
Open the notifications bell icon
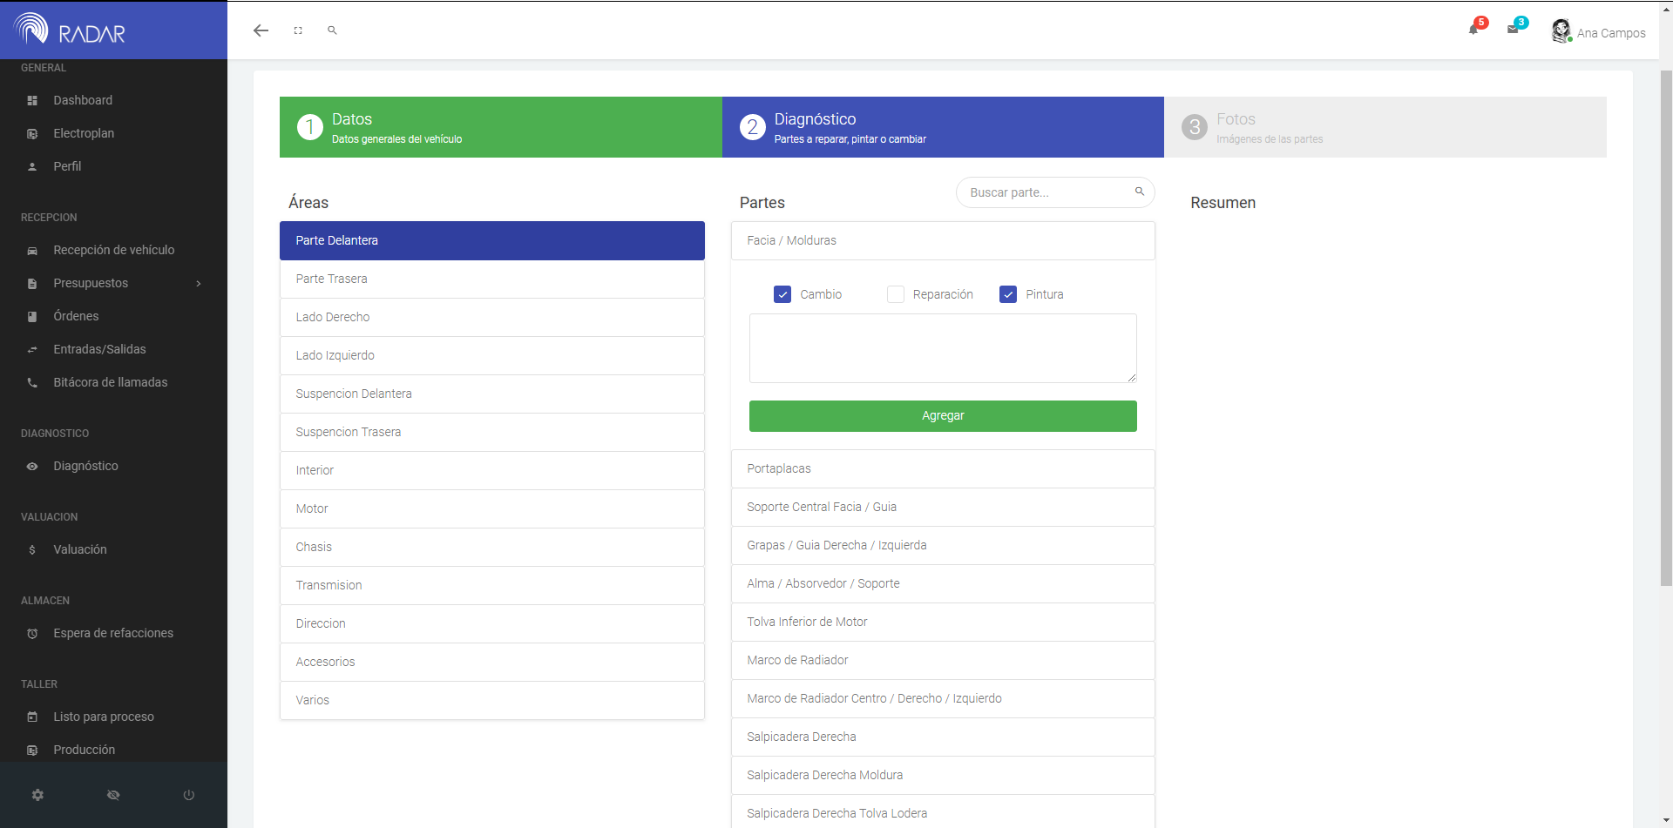[x=1473, y=29]
